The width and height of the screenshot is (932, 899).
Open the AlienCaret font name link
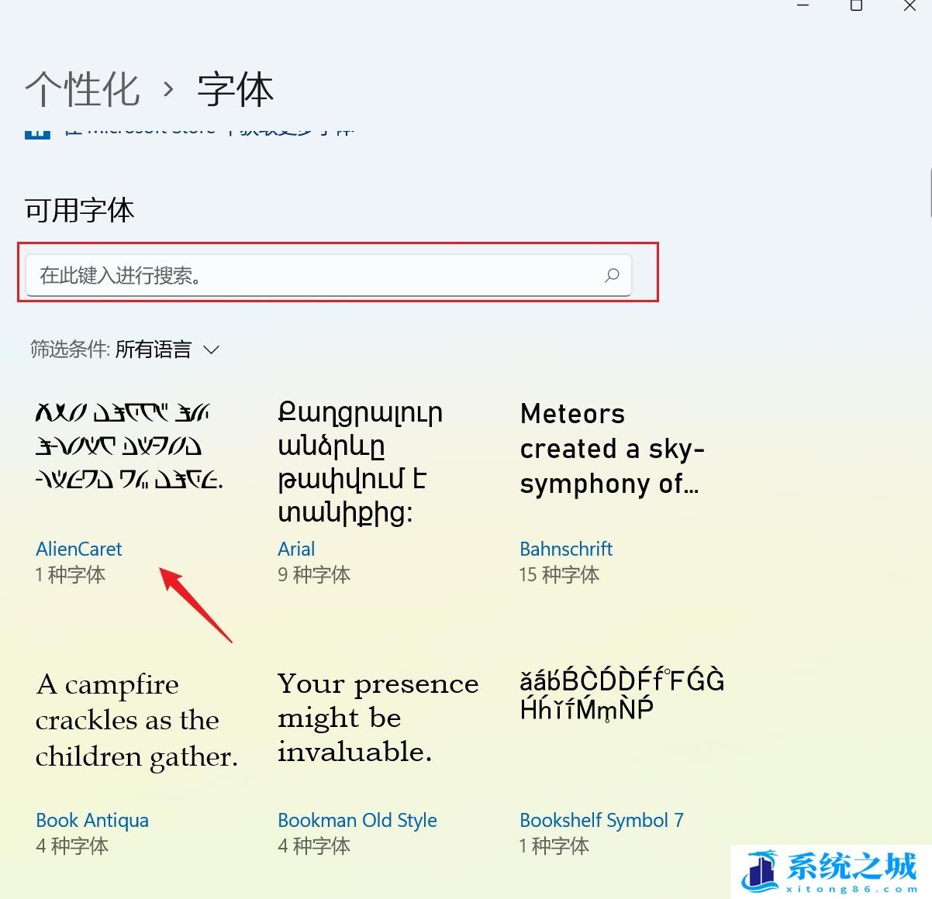click(x=79, y=549)
